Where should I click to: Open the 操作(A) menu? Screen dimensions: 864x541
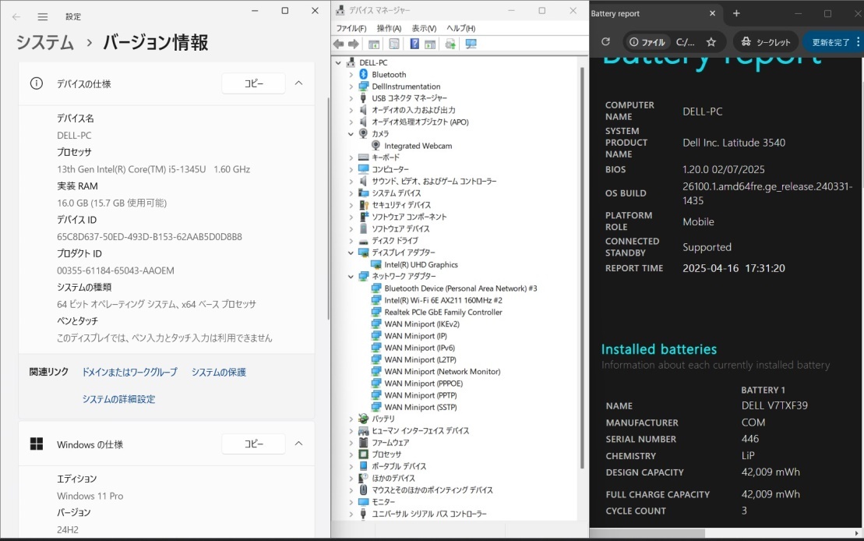point(389,28)
